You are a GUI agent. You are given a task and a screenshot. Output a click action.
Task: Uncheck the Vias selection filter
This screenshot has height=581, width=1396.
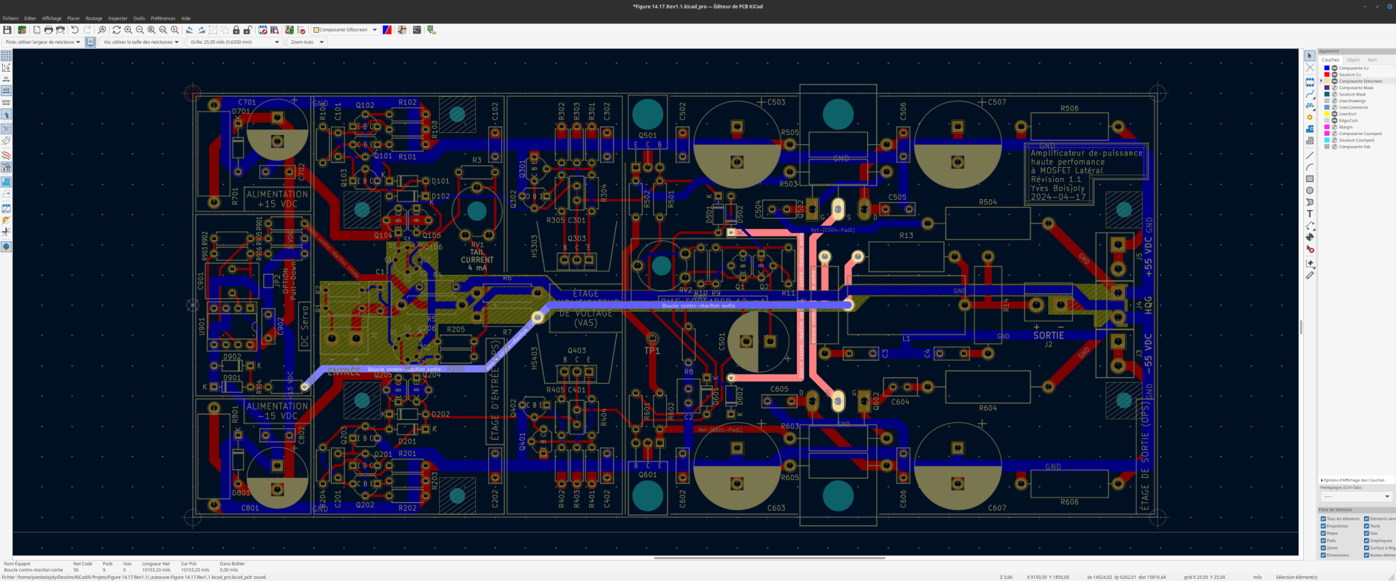1367,533
